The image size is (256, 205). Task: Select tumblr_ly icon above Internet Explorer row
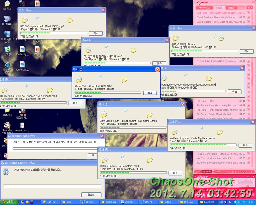click(x=22, y=51)
